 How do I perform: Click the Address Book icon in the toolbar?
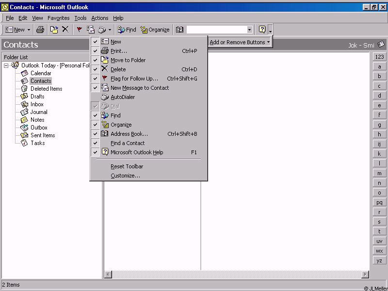[x=179, y=30]
